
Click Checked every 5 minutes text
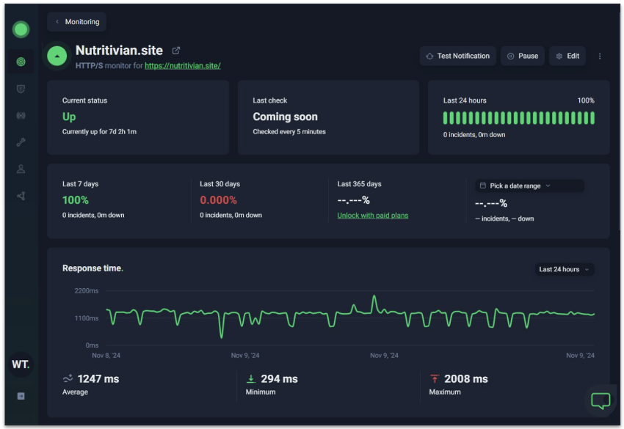[x=289, y=131]
